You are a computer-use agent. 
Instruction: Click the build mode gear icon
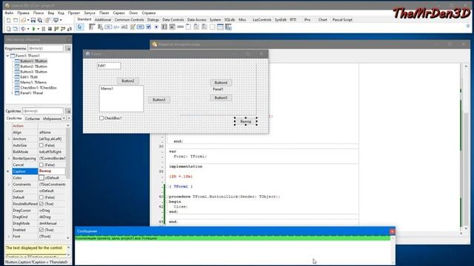(23, 29)
